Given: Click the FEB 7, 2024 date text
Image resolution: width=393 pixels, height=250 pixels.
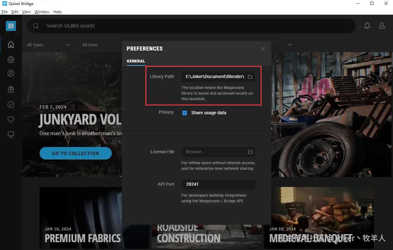Looking at the screenshot, I should click(53, 107).
